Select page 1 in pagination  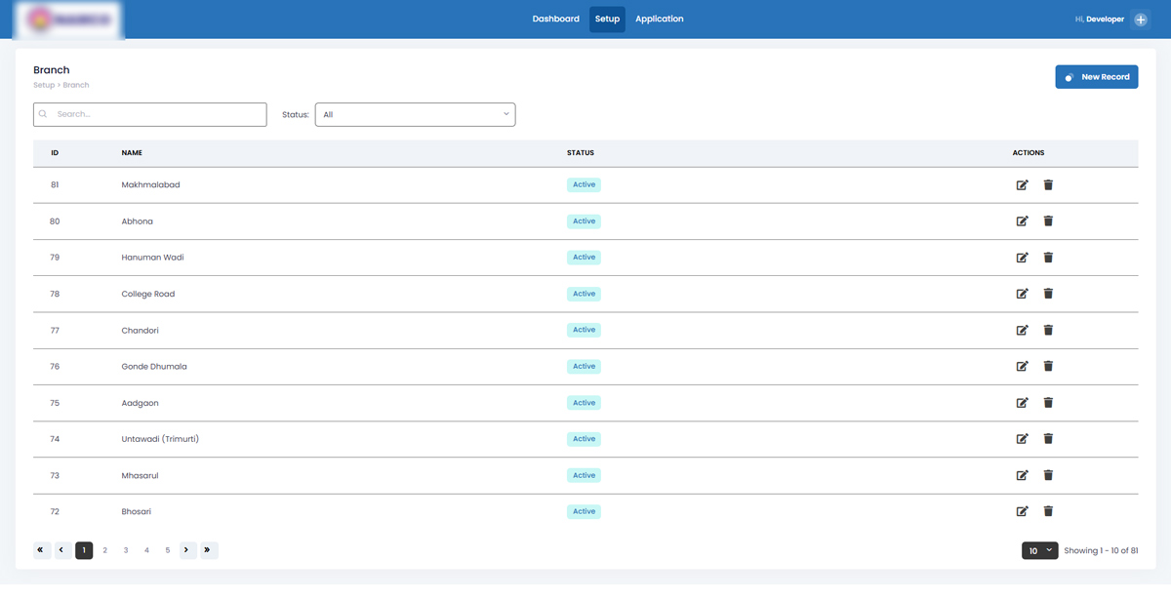pyautogui.click(x=84, y=550)
